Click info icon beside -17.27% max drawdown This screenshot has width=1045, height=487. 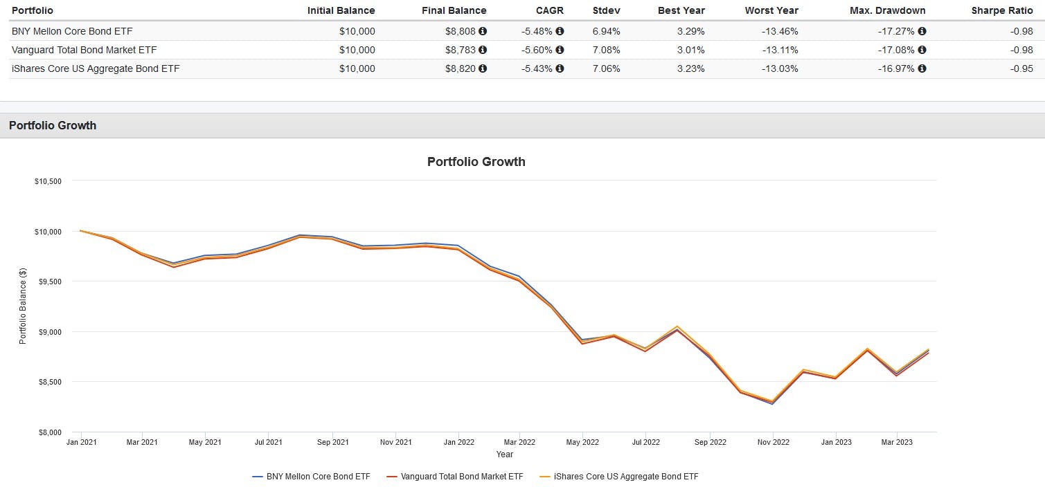click(x=922, y=31)
